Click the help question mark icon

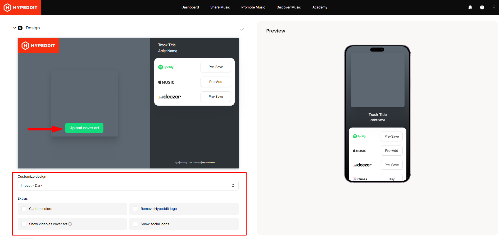point(482,7)
